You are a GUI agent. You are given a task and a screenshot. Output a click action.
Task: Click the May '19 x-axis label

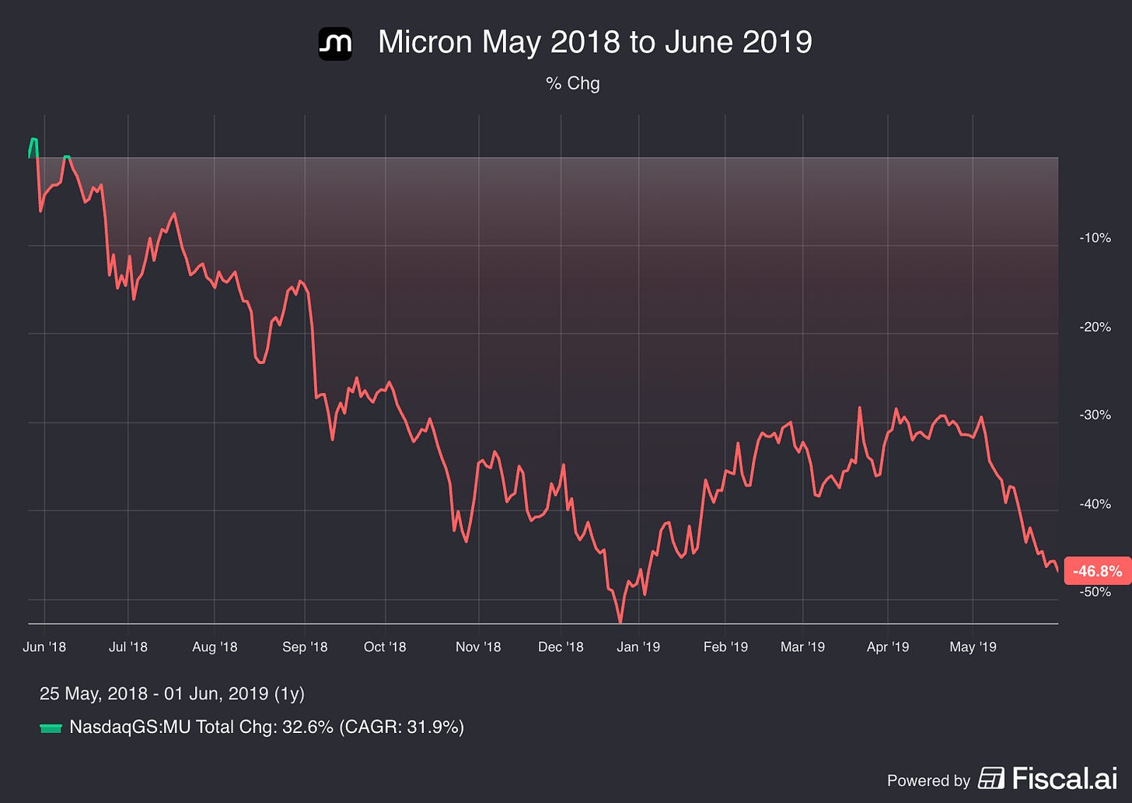(x=973, y=647)
